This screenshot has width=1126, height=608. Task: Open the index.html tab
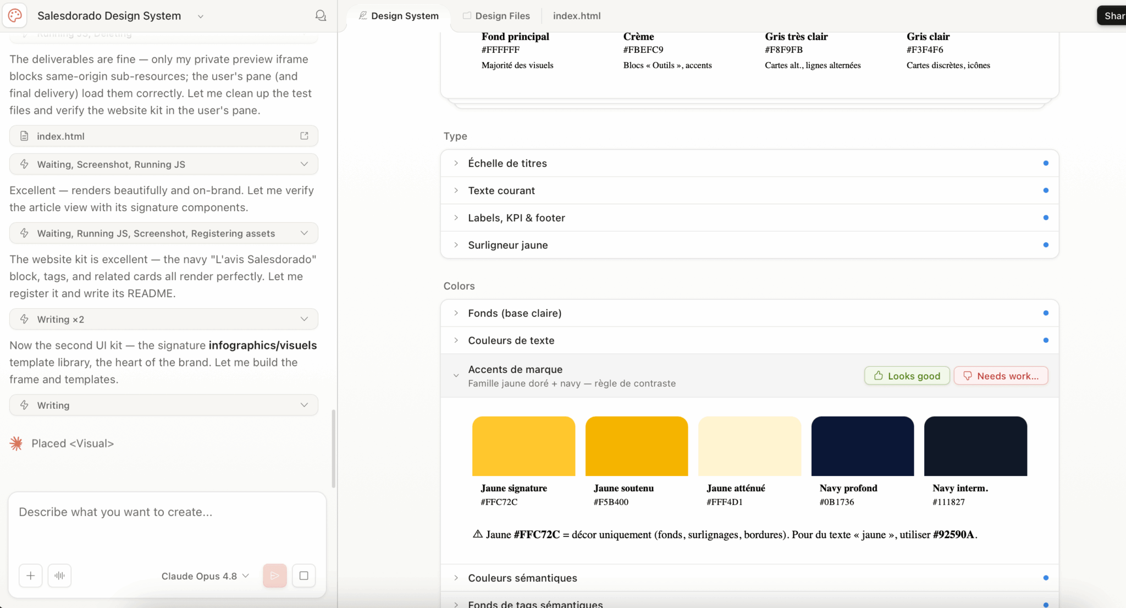pos(577,16)
